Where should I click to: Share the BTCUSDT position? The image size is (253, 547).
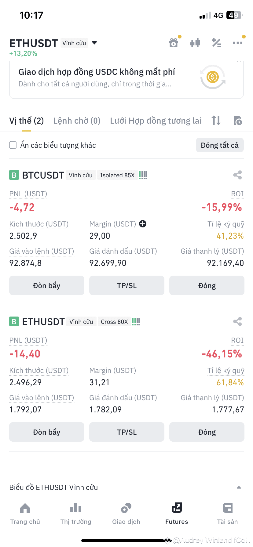click(x=237, y=175)
